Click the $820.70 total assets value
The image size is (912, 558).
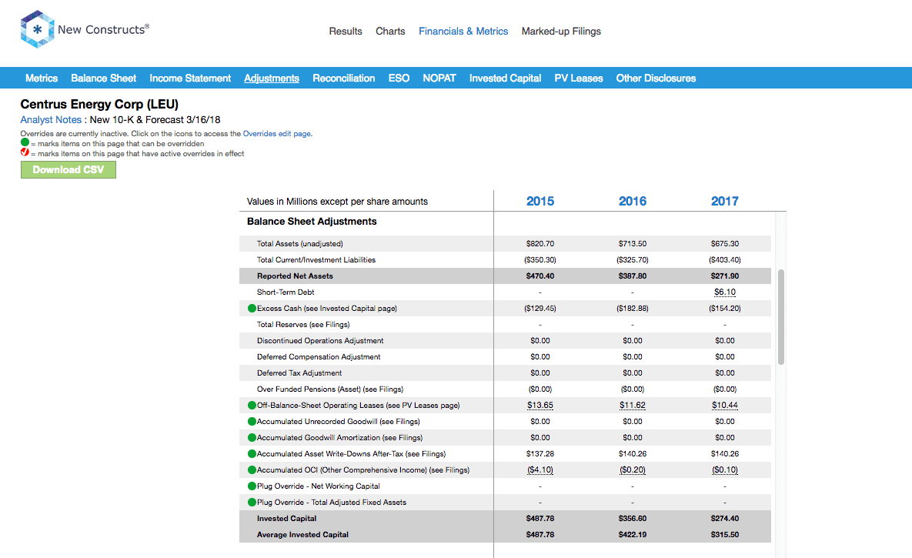coord(540,244)
